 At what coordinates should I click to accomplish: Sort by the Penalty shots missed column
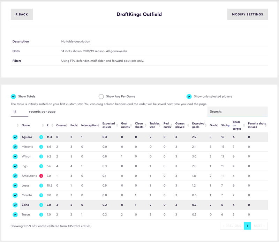257,125
